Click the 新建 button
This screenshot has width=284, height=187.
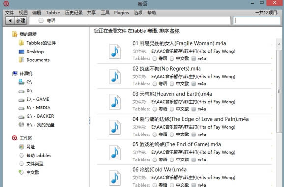(x=21, y=21)
